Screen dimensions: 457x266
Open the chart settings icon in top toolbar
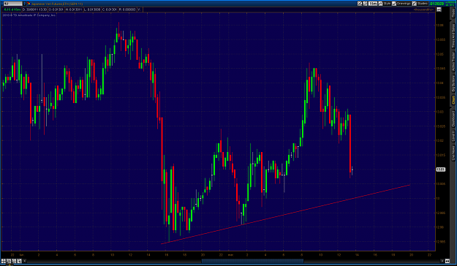coord(360,4)
